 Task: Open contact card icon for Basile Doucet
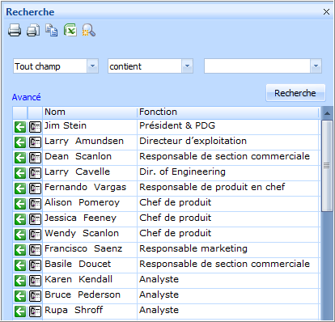pyautogui.click(x=35, y=265)
